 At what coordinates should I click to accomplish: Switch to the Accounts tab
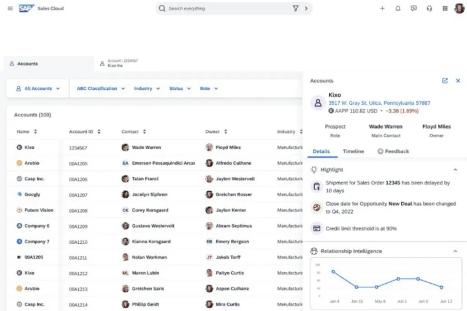pos(48,63)
